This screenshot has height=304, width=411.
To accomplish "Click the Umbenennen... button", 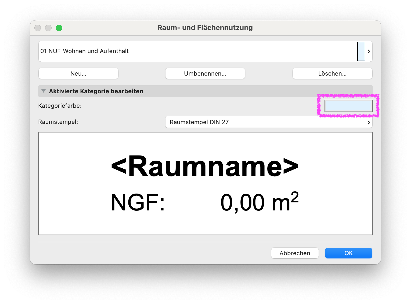I will tap(205, 73).
